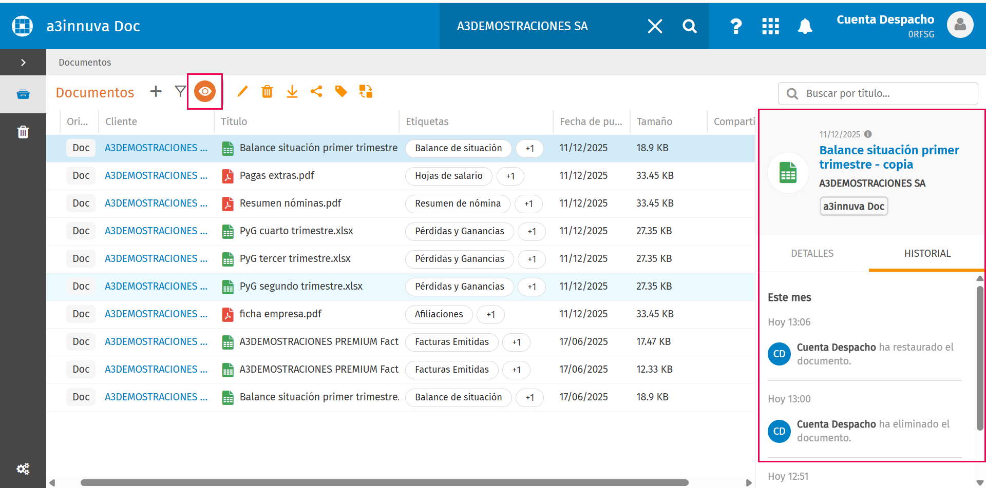Open client link on Resumen nóminas row
Image resolution: width=986 pixels, height=488 pixels.
click(x=156, y=204)
